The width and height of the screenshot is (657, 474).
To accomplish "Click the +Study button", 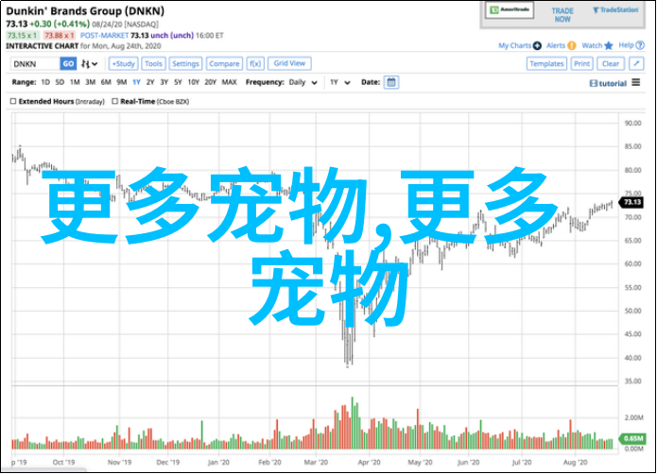I will point(124,63).
